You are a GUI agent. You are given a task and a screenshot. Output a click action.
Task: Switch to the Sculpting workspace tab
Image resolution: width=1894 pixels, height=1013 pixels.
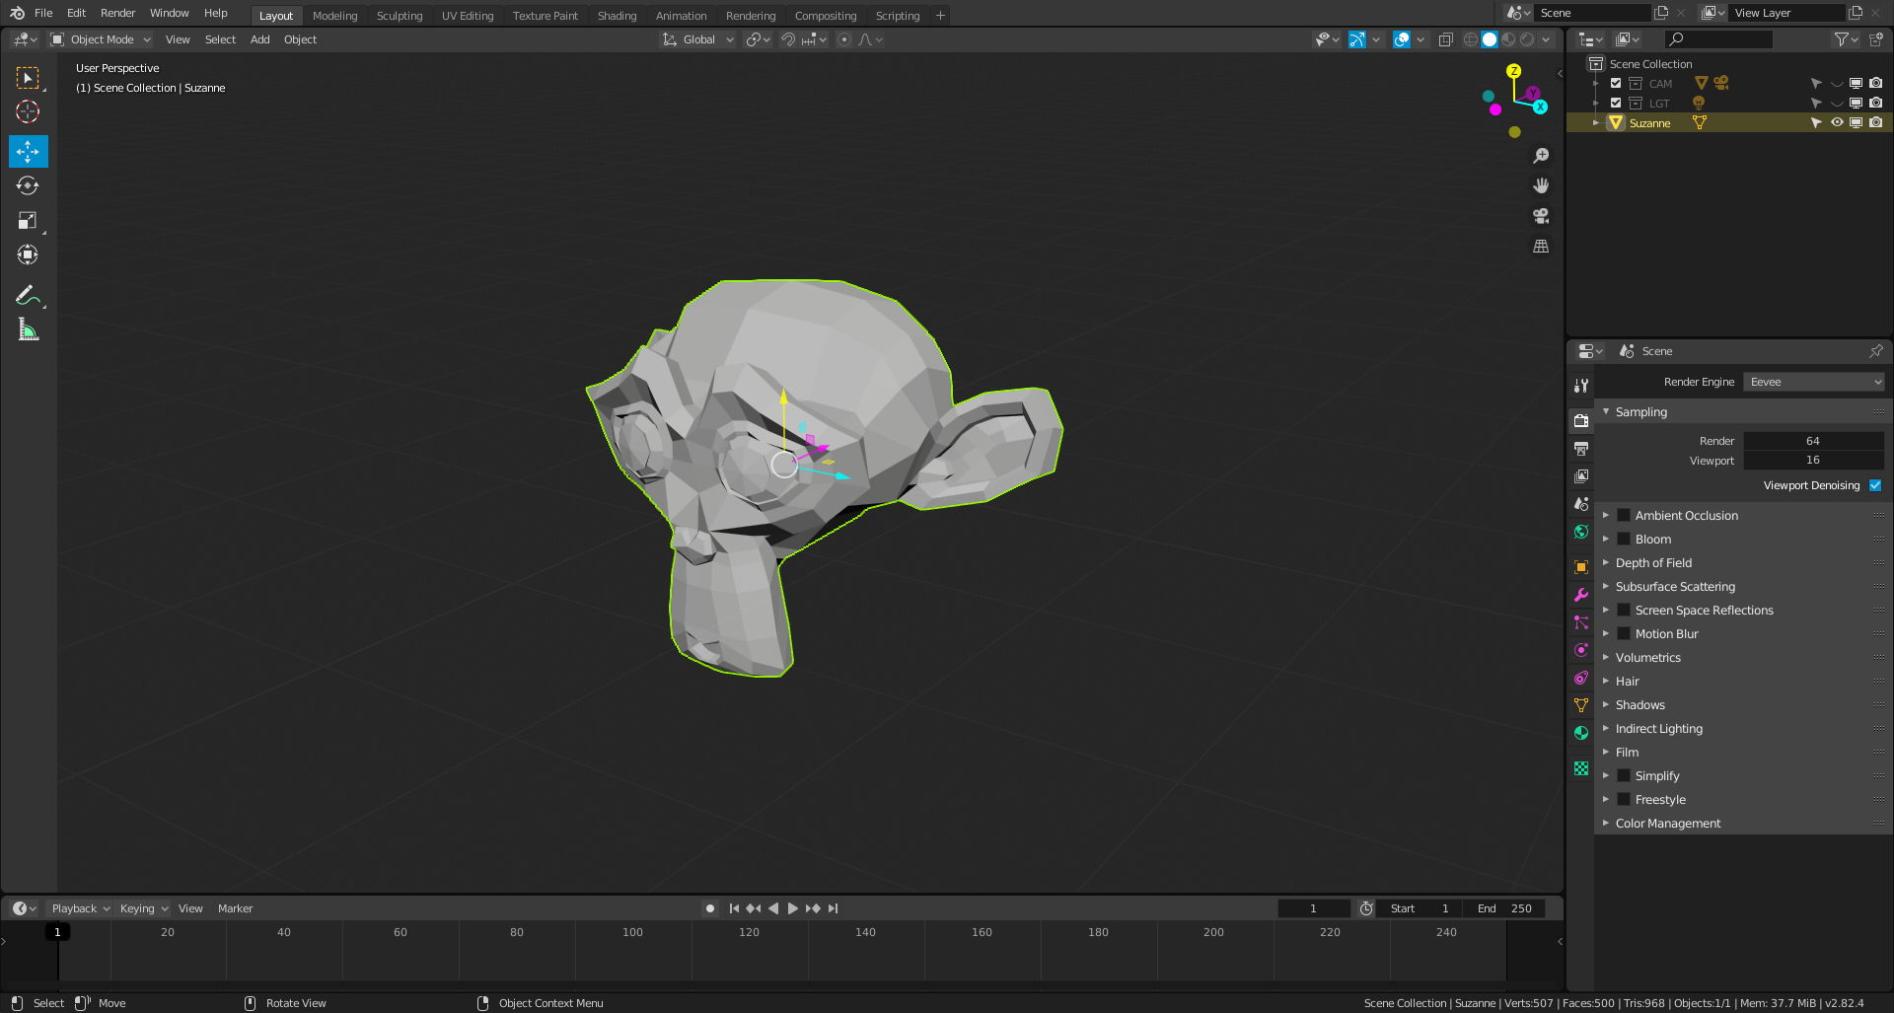400,16
